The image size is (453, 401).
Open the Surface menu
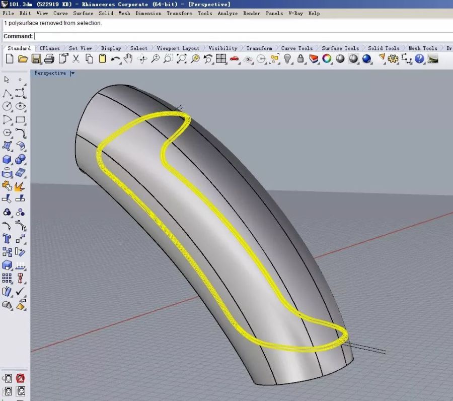83,14
